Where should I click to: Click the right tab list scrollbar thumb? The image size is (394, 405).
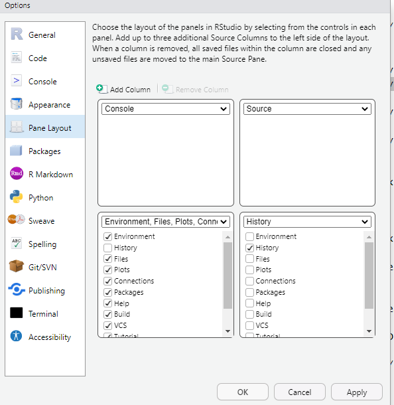369,276
